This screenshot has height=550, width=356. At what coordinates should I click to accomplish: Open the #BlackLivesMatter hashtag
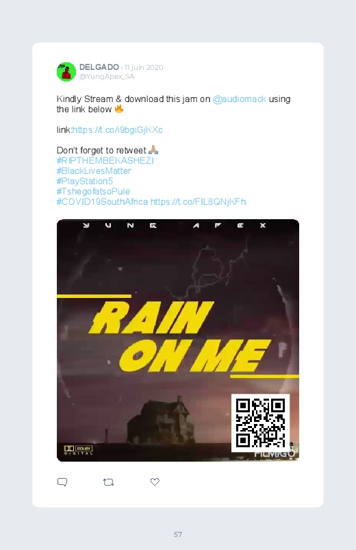click(94, 171)
